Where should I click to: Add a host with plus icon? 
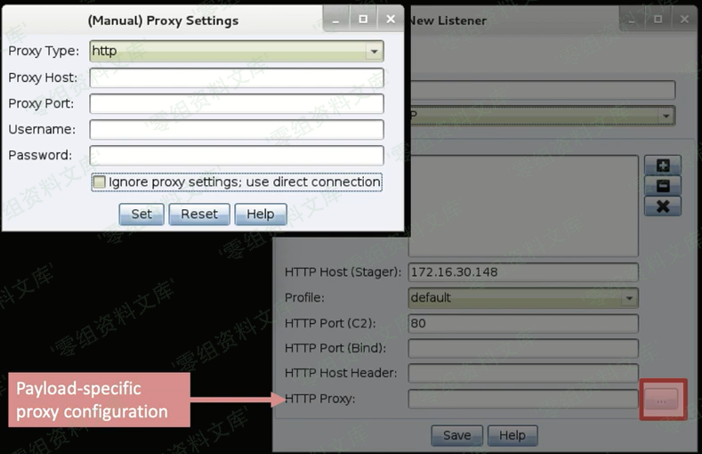663,166
